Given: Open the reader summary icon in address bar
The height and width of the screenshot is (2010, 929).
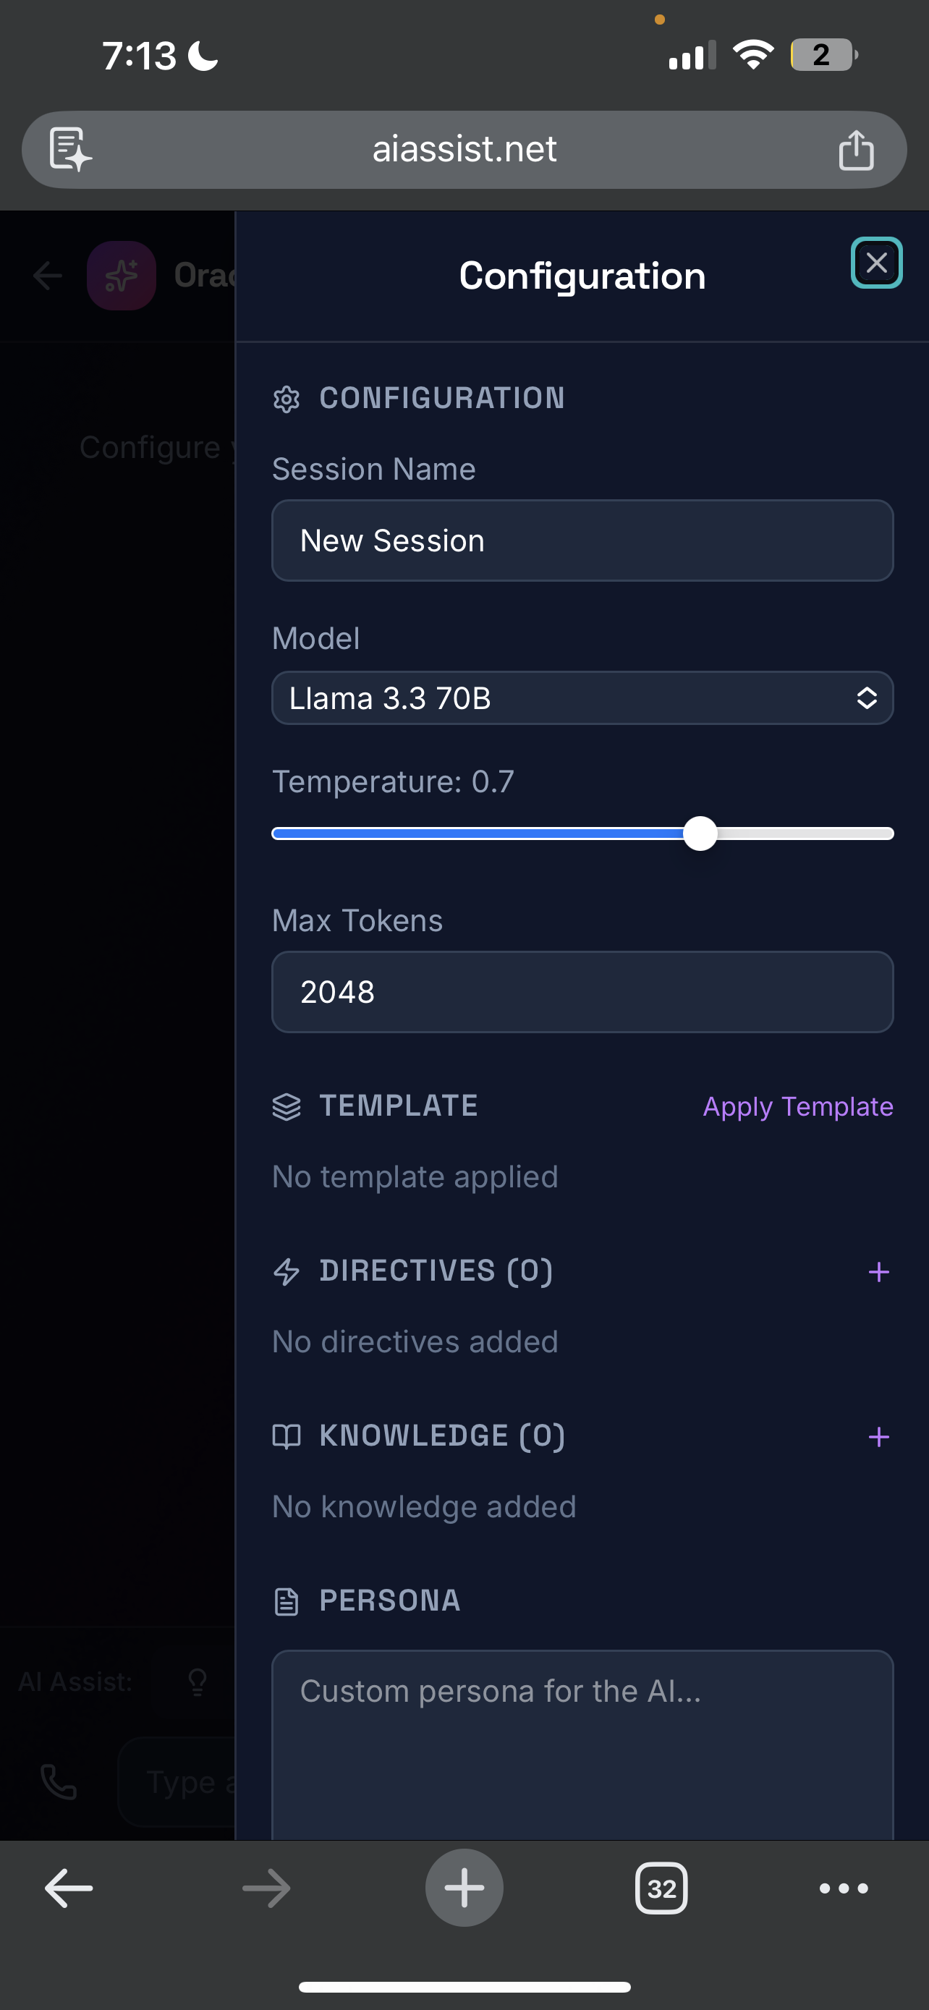Looking at the screenshot, I should [70, 149].
